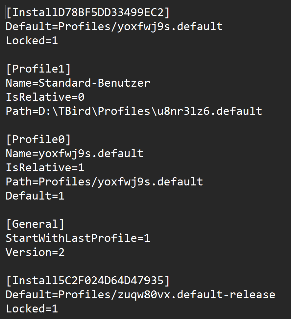Click the [General] section header
Screen dimensions: 291x319
tap(35, 224)
